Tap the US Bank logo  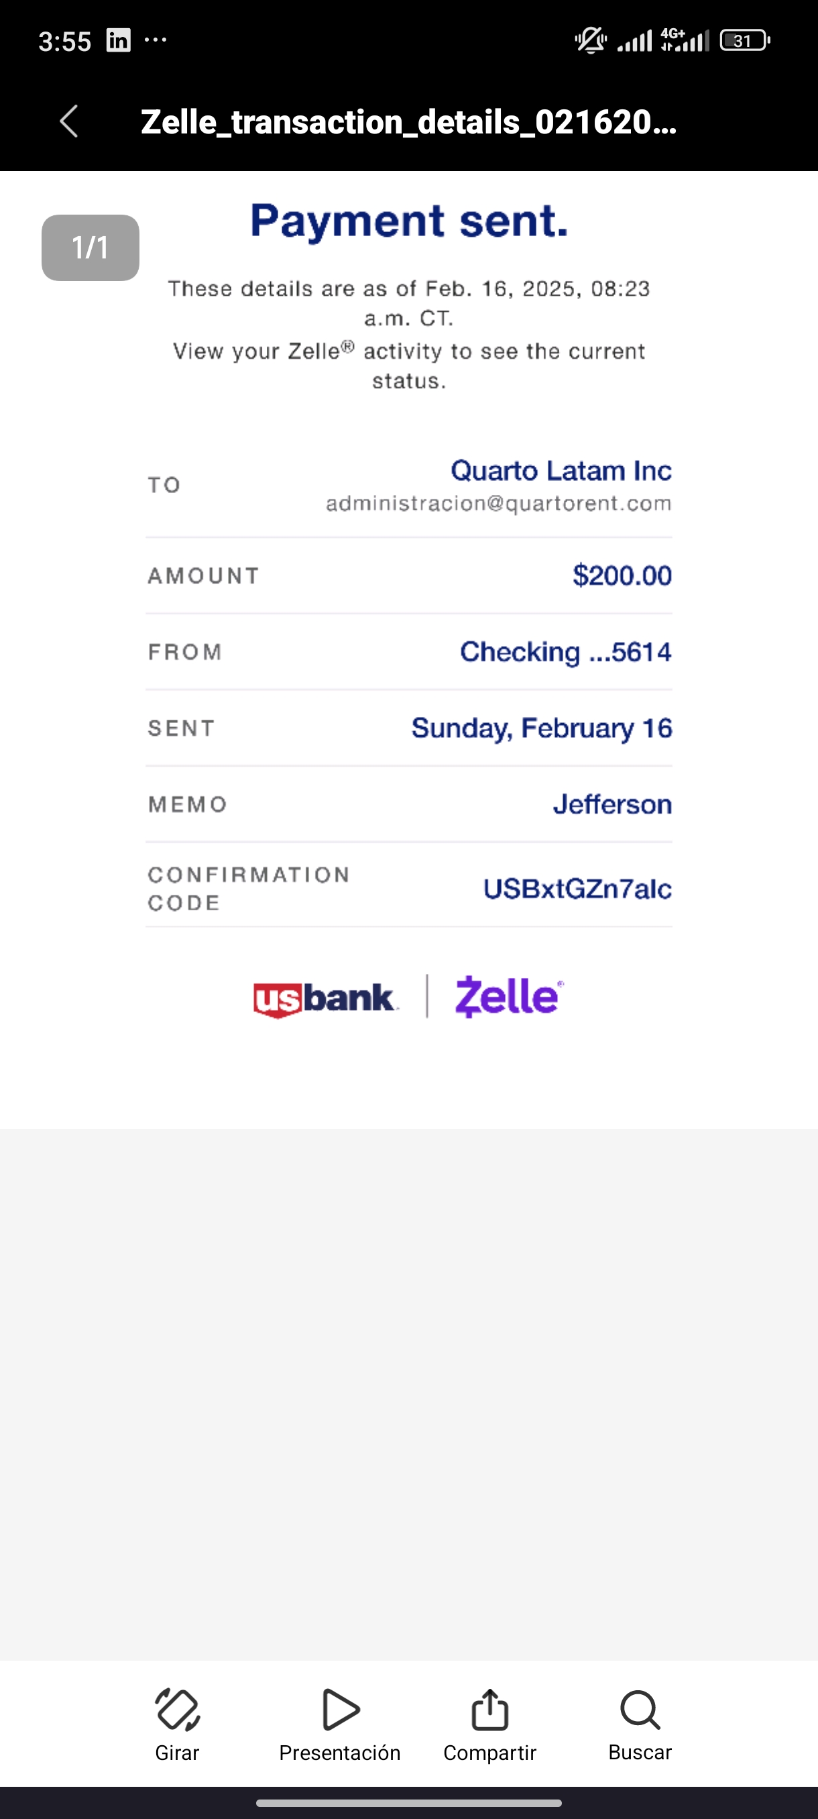tap(325, 999)
